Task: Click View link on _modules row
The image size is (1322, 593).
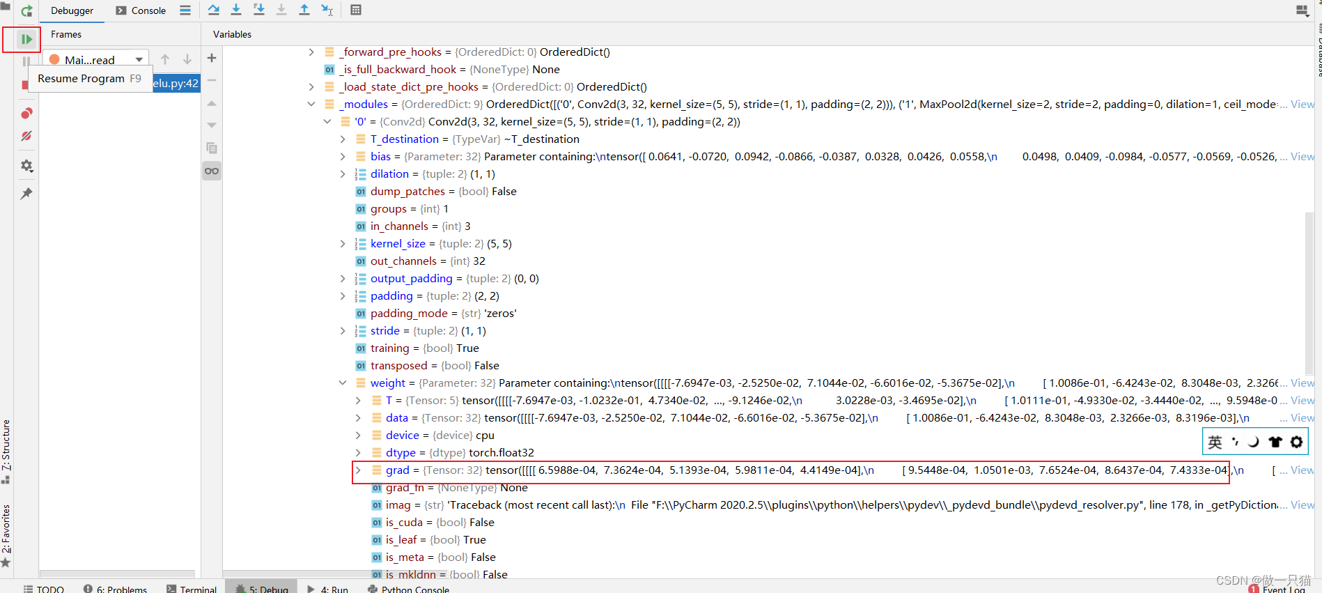Action: click(1302, 105)
